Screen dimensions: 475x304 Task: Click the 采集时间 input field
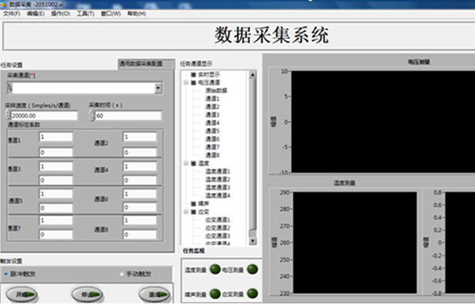127,116
